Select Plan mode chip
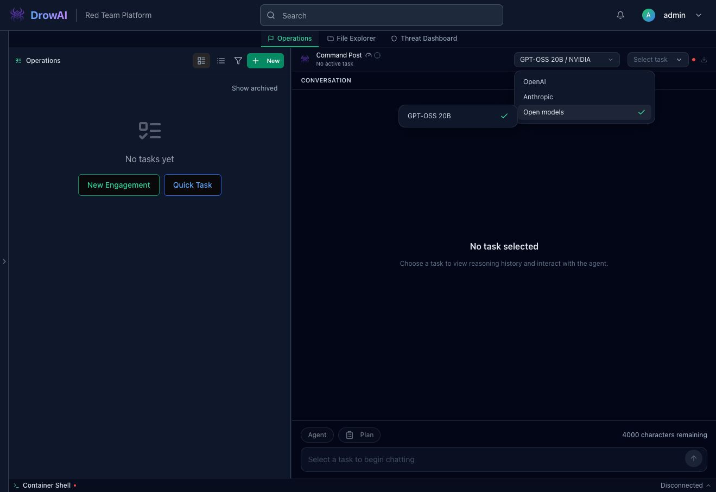This screenshot has width=716, height=492. pyautogui.click(x=359, y=435)
